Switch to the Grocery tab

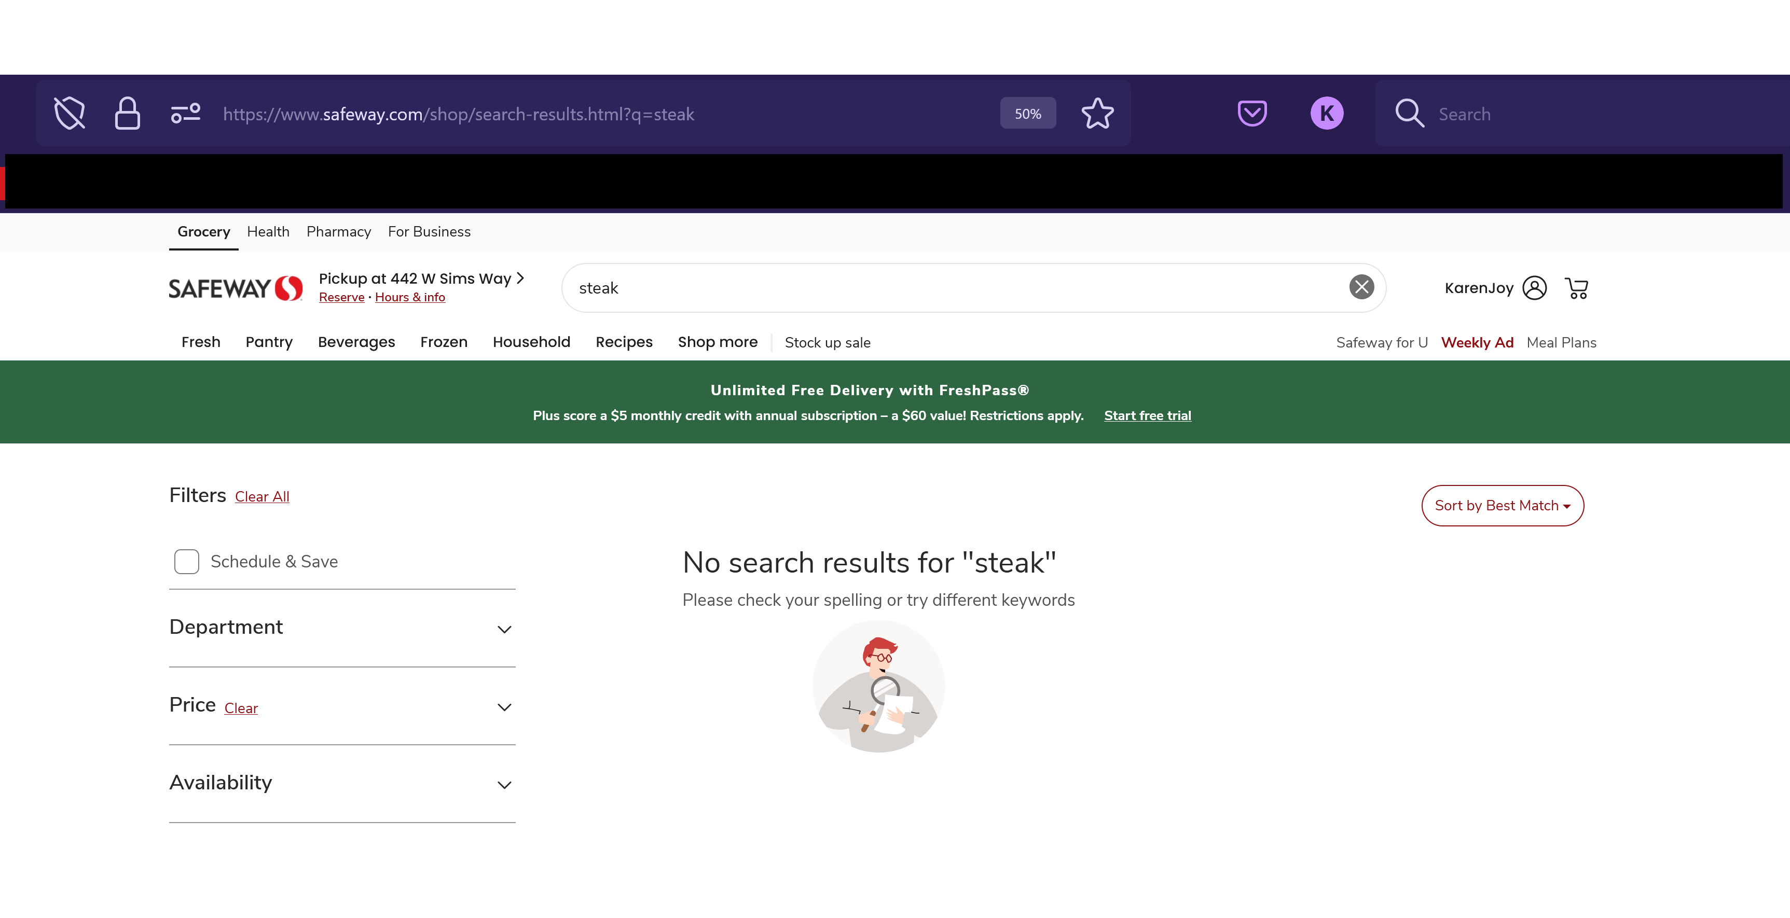point(203,231)
